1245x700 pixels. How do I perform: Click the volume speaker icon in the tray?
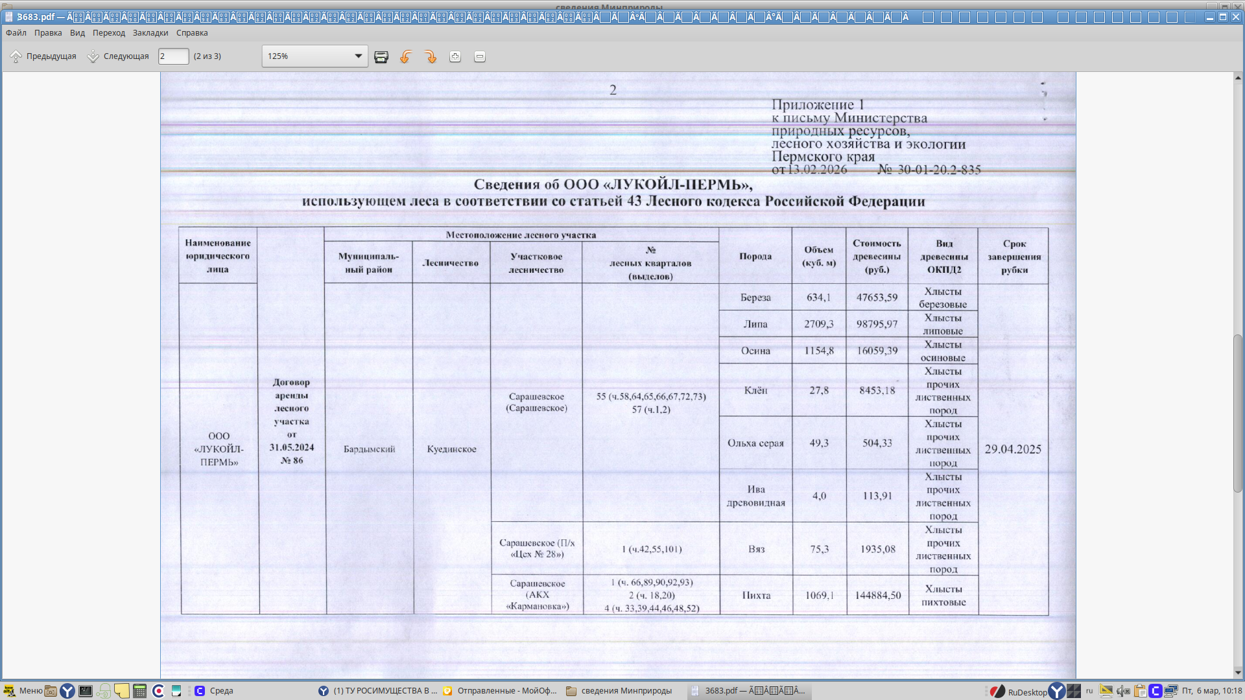[x=1123, y=691]
